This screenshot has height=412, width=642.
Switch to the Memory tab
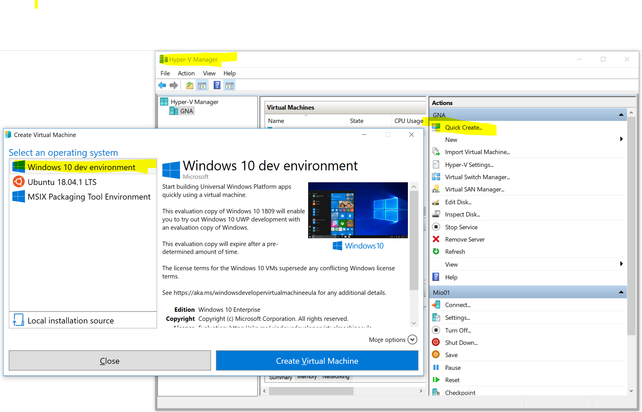[307, 377]
